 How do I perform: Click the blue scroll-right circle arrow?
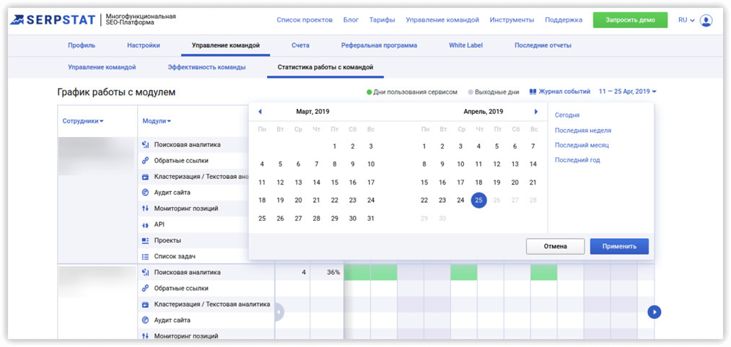(654, 312)
